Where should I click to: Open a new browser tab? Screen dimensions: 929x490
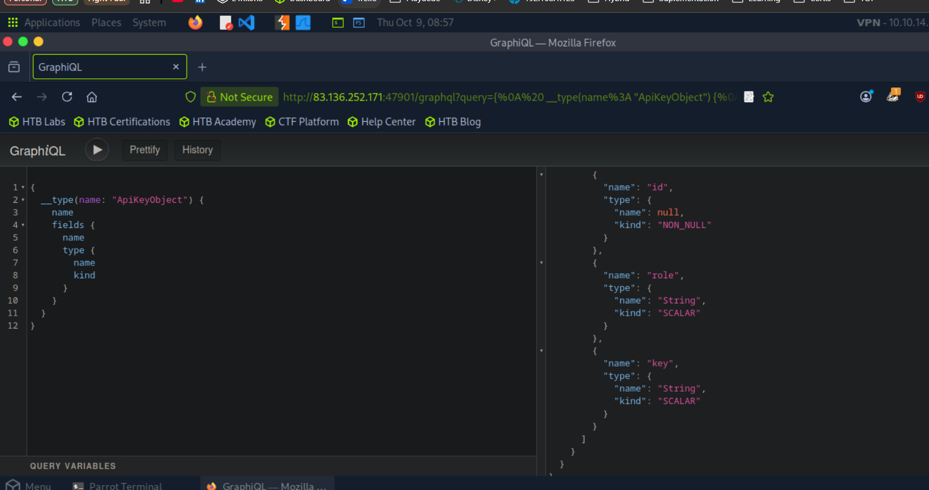point(202,67)
